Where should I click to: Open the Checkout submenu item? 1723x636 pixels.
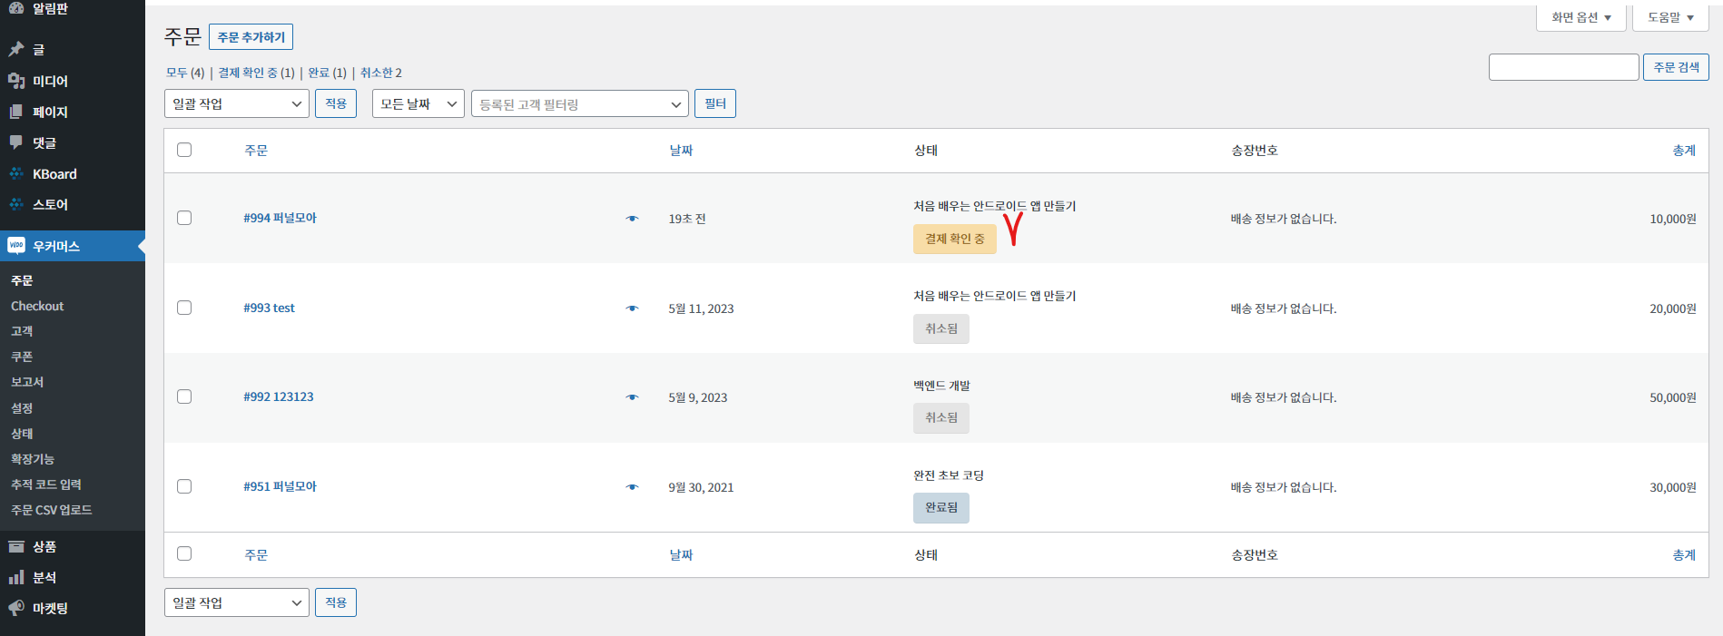37,306
